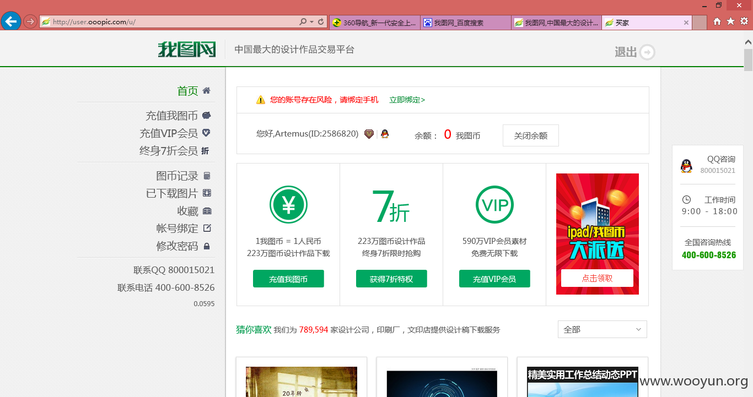Click the browser forward arrow button
This screenshot has width=753, height=397.
pos(30,22)
